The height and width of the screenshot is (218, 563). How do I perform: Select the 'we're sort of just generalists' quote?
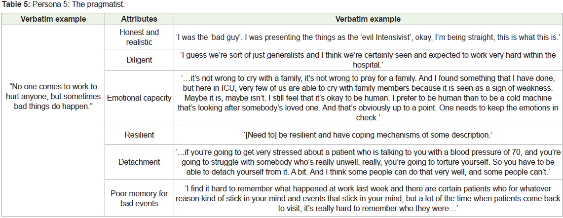[368, 60]
